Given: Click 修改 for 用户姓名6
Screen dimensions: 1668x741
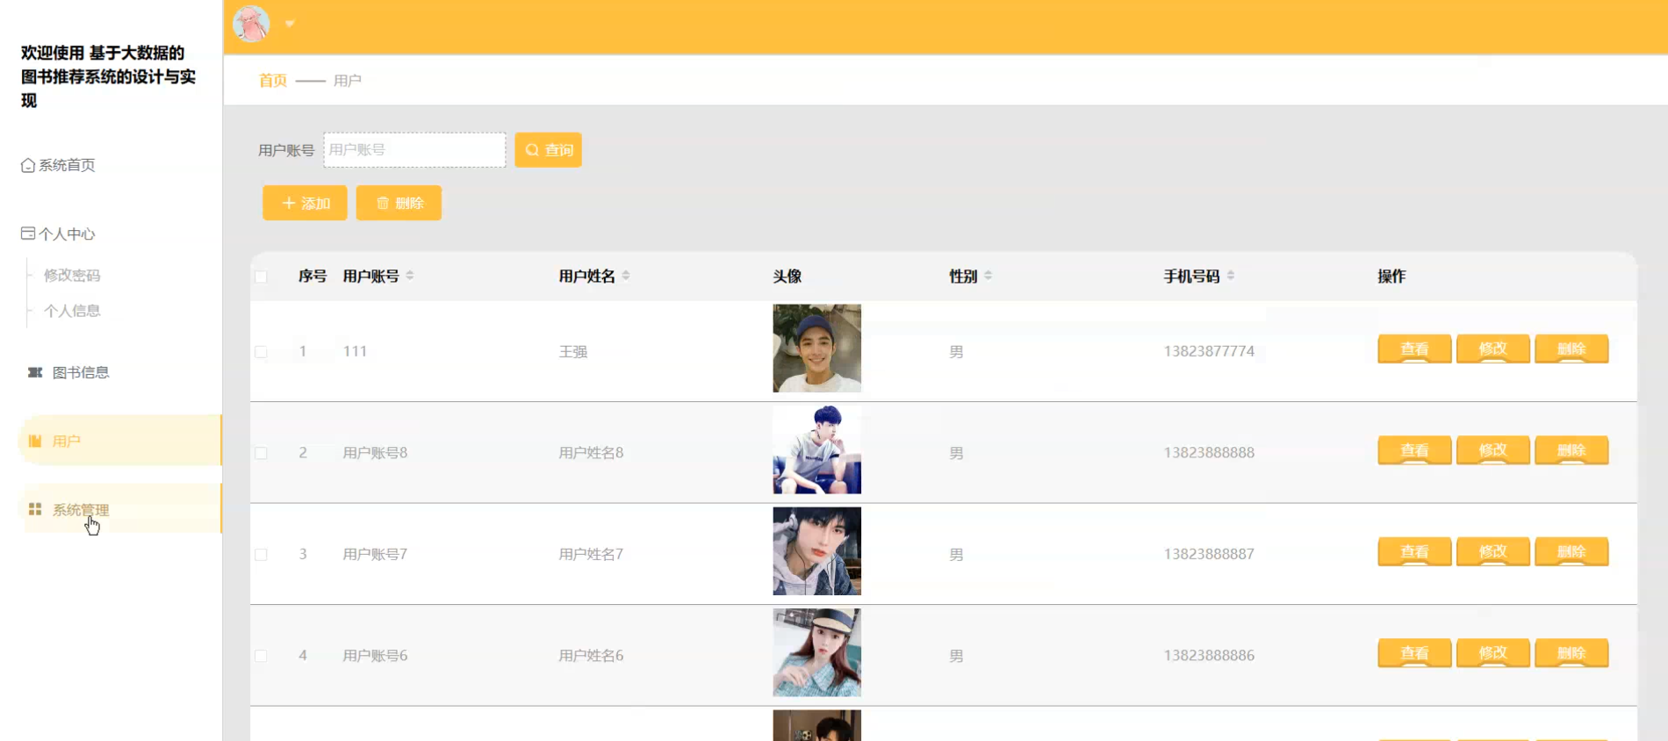Looking at the screenshot, I should 1492,653.
